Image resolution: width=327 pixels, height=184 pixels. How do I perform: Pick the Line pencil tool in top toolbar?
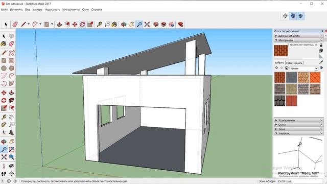point(23,25)
